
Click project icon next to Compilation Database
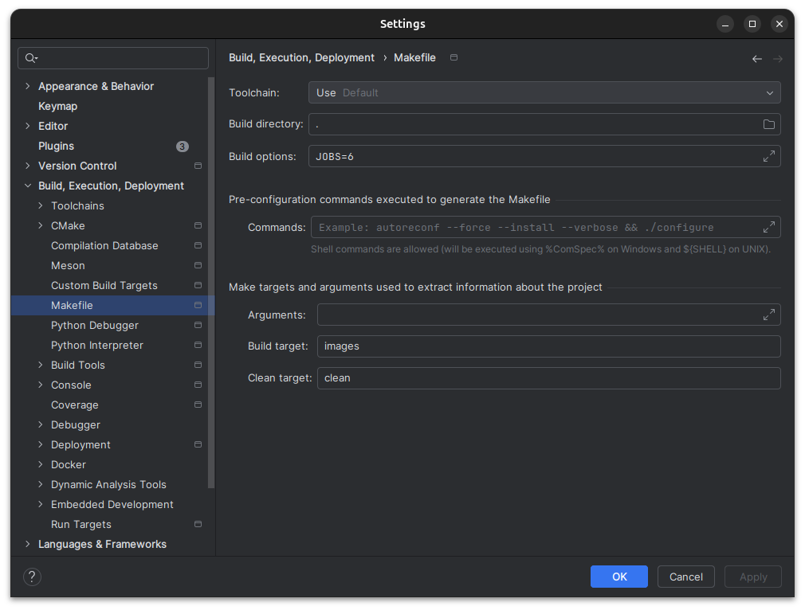point(198,245)
